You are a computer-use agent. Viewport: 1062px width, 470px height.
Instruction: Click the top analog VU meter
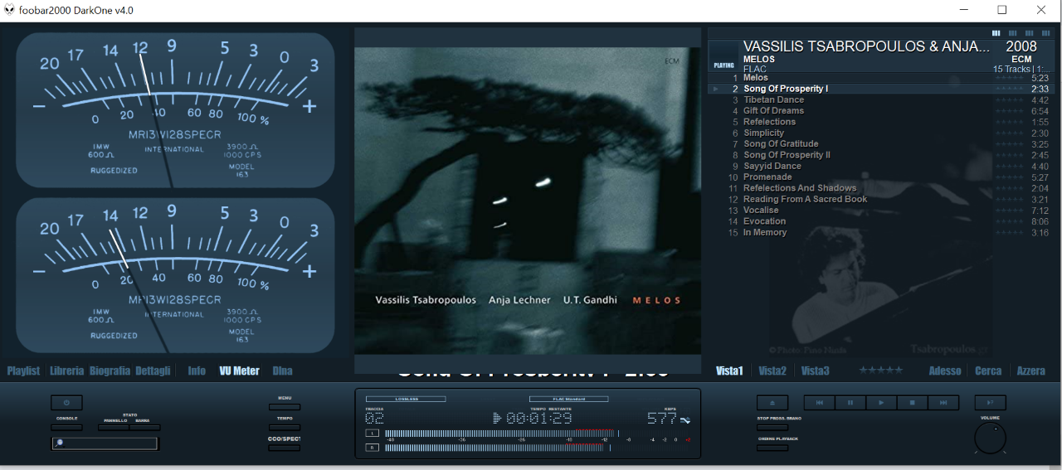(x=175, y=109)
